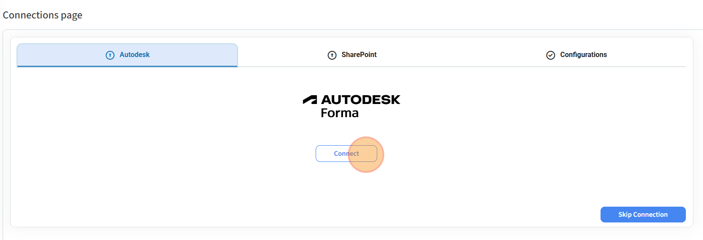The width and height of the screenshot is (703, 240).
Task: Click the Configurations checkmark circle icon
Action: (x=550, y=55)
